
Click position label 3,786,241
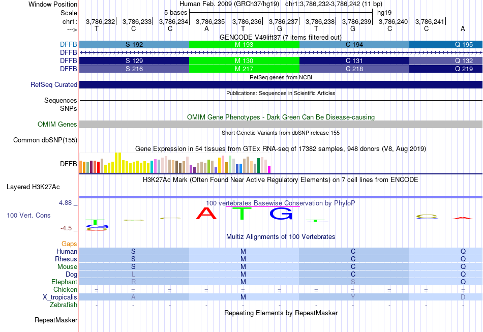(430, 21)
